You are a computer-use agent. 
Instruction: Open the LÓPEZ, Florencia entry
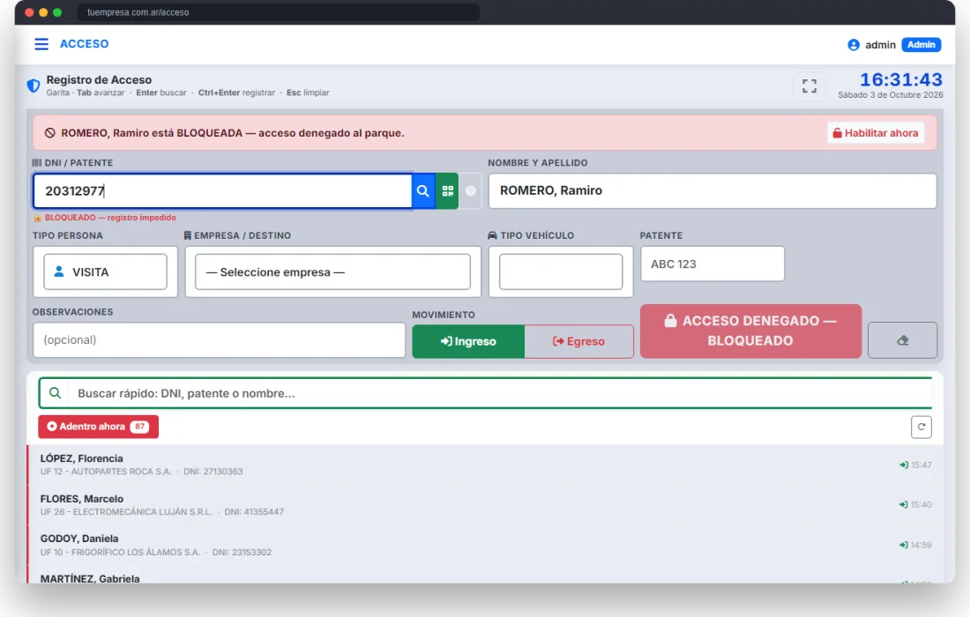click(485, 465)
